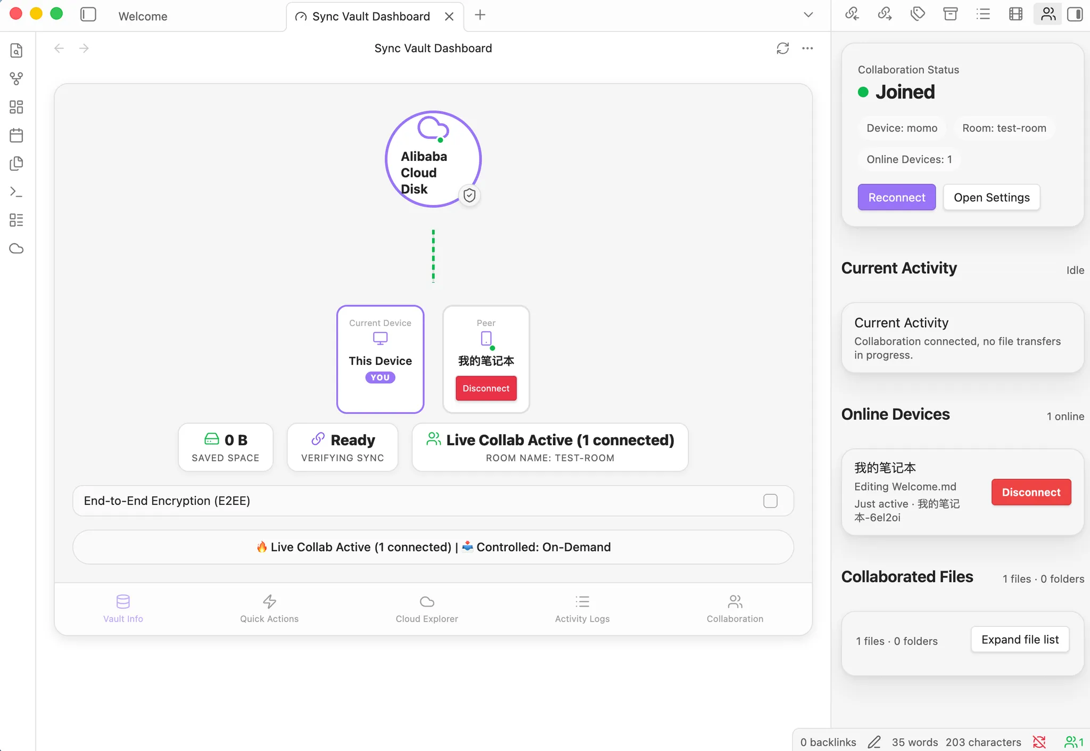Open the more options ellipsis menu
The width and height of the screenshot is (1090, 751).
click(808, 48)
